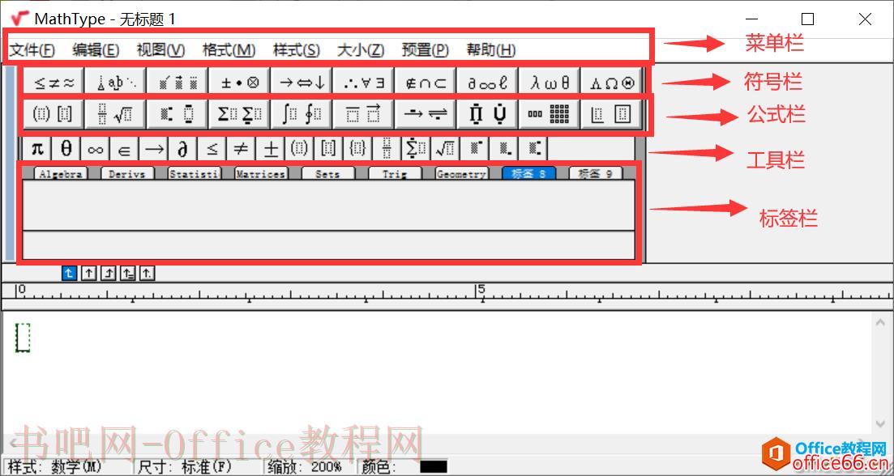Image resolution: width=894 pixels, height=476 pixels.
Task: Open the summation templates palette
Action: [240, 114]
